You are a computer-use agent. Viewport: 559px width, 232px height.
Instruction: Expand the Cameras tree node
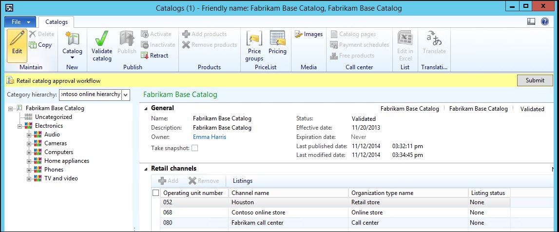[x=29, y=143]
